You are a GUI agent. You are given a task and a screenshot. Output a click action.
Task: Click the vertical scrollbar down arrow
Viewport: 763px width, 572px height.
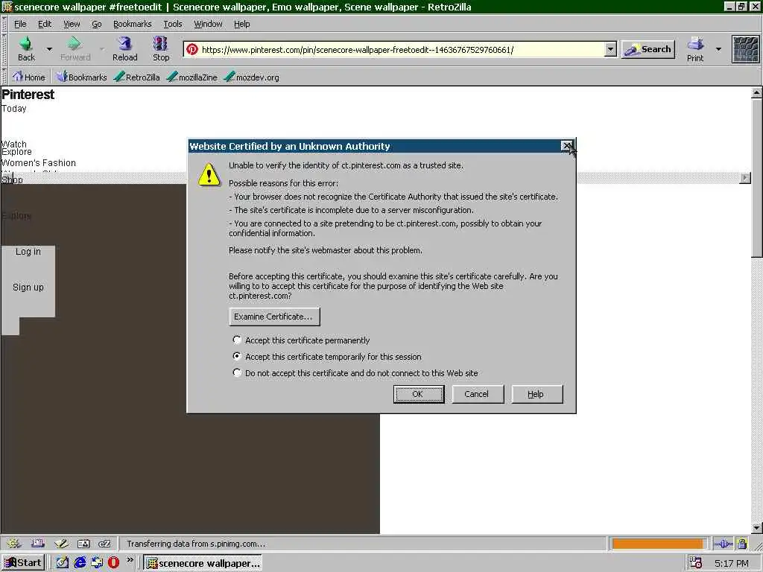coord(757,528)
